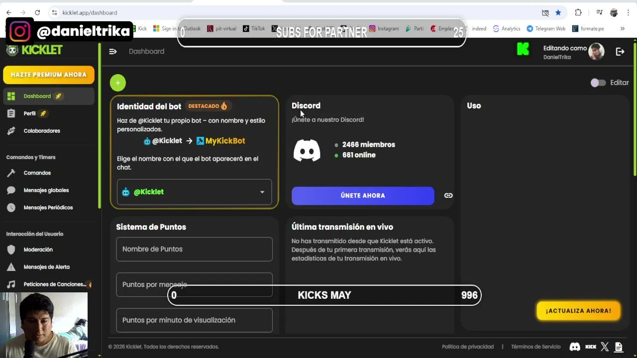The image size is (637, 358).
Task: Click the bookmark star in the address bar
Action: 558,12
